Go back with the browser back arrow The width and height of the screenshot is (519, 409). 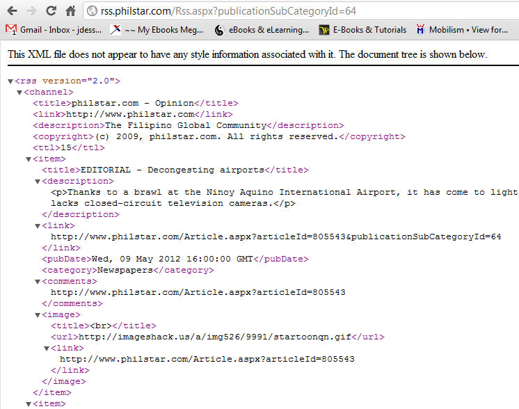tap(12, 11)
